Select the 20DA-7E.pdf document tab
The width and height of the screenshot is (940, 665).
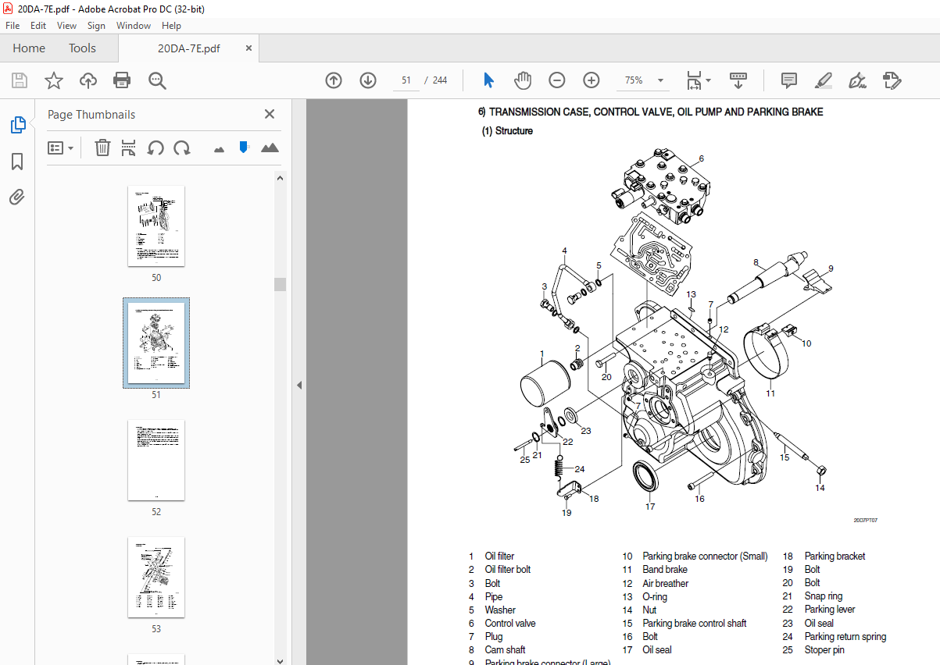(188, 48)
